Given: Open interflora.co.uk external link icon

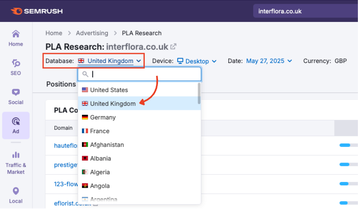Looking at the screenshot, I should pyautogui.click(x=173, y=46).
